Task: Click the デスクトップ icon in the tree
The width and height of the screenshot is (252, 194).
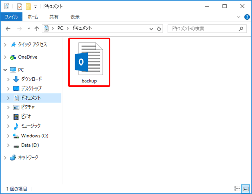Action: [x=16, y=89]
